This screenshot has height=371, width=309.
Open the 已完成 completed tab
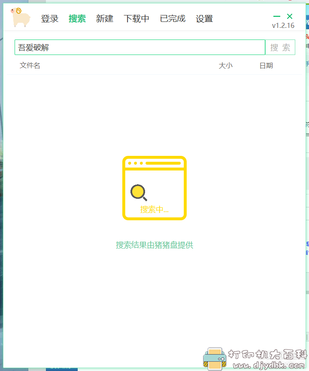[173, 18]
